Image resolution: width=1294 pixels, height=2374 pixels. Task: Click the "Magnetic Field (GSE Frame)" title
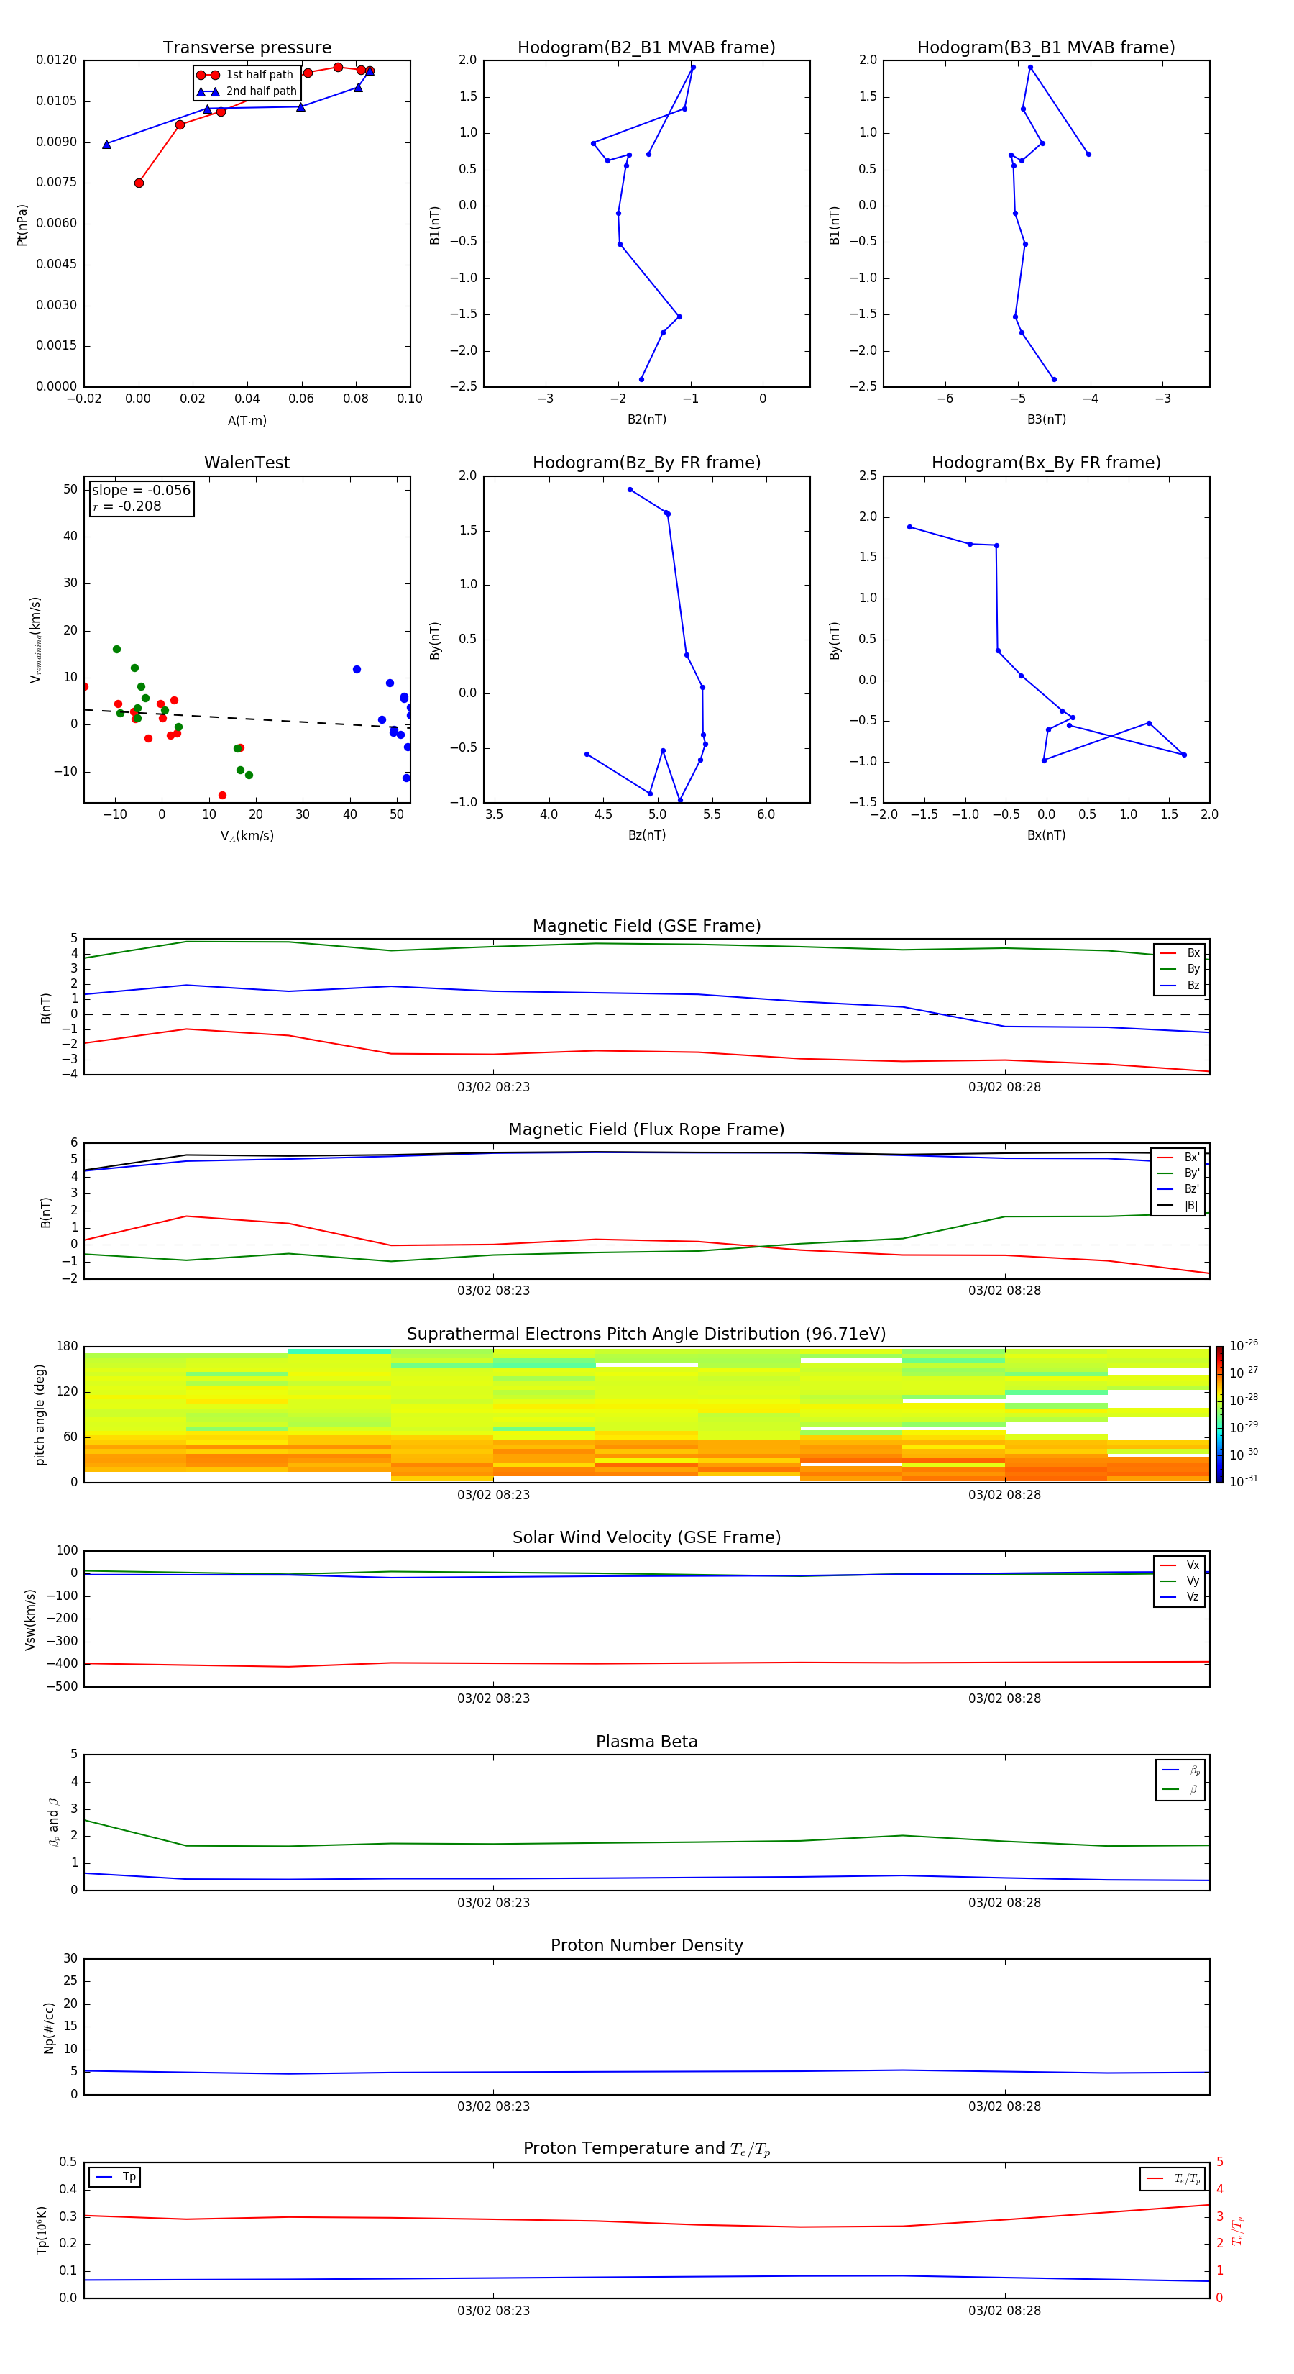646,926
